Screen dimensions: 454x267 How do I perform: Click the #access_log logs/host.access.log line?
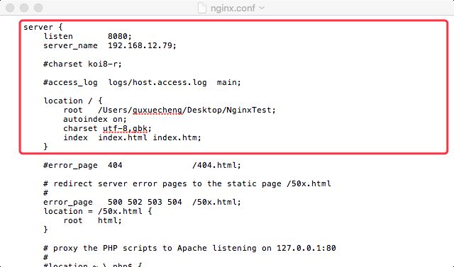pyautogui.click(x=142, y=83)
